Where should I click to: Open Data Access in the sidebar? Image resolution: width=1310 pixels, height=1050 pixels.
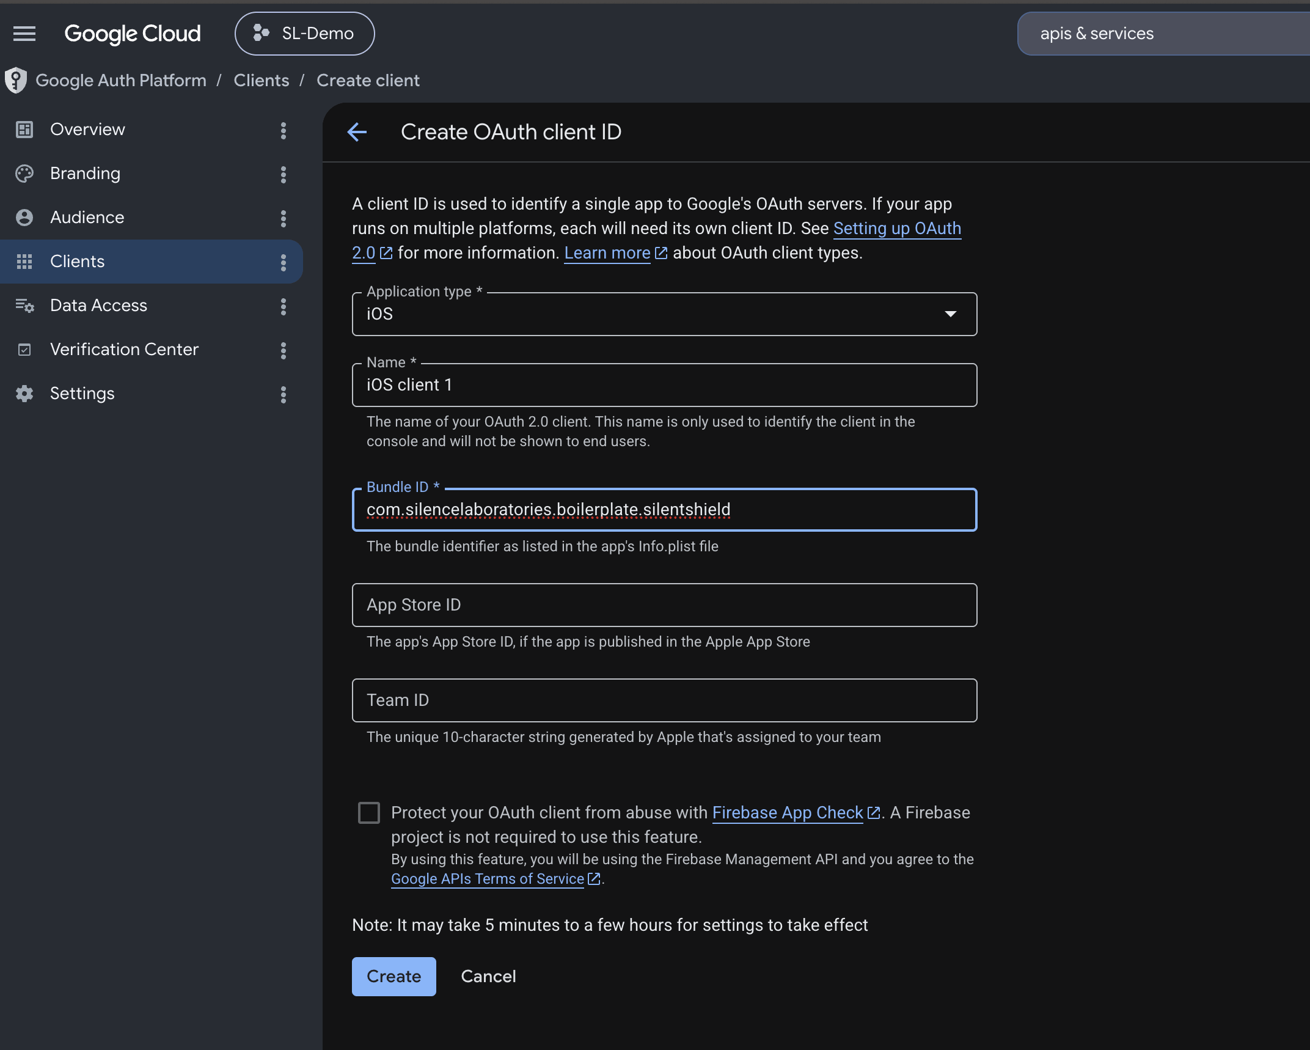click(x=151, y=306)
